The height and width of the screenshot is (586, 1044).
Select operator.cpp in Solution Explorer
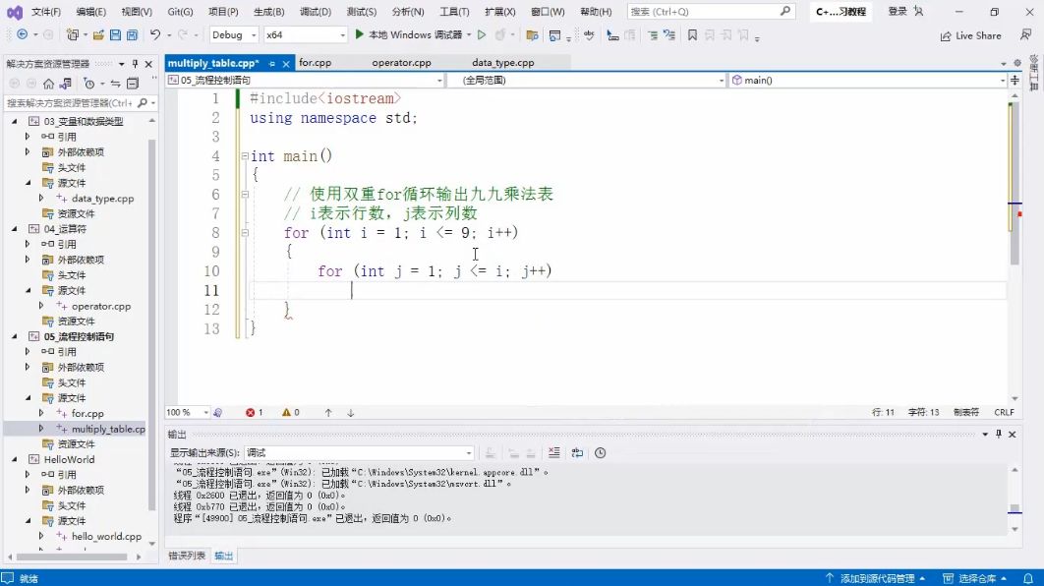pos(101,307)
